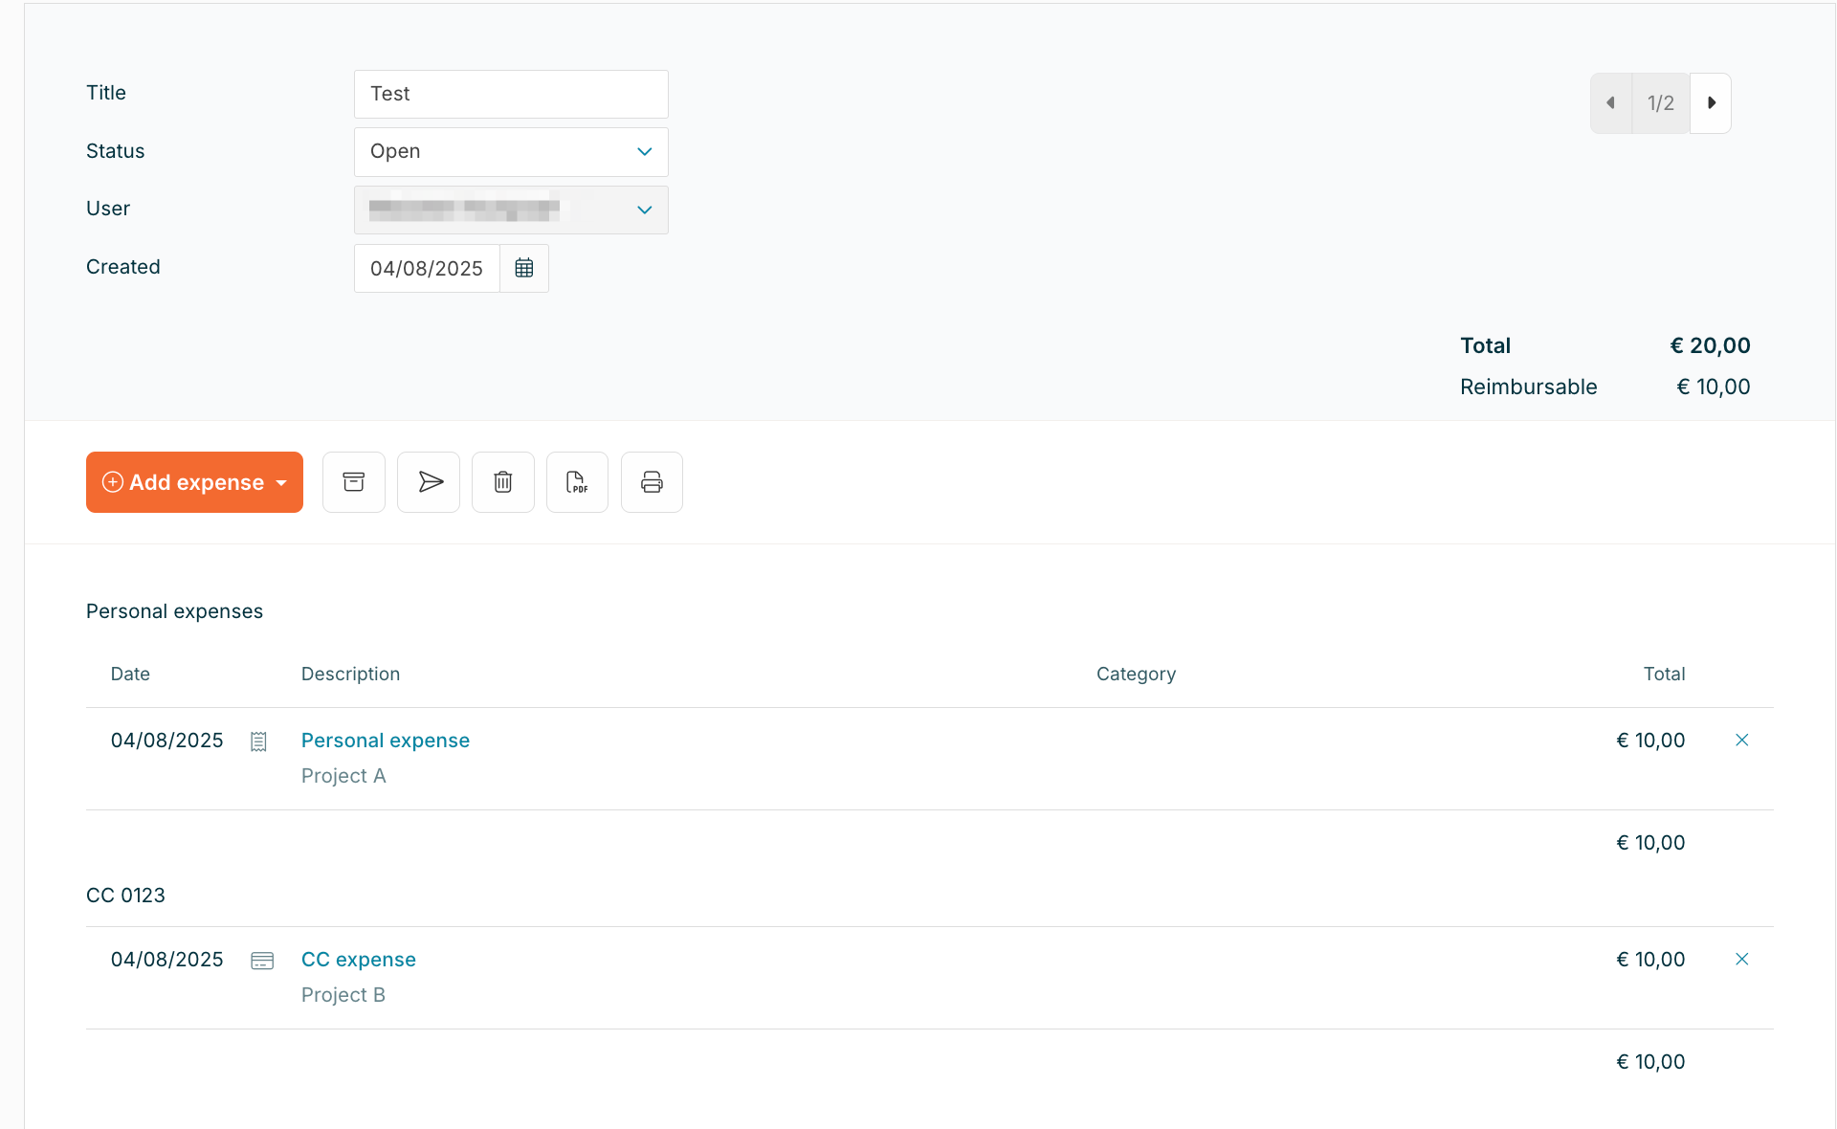Remove the Personal expense row

(1741, 741)
